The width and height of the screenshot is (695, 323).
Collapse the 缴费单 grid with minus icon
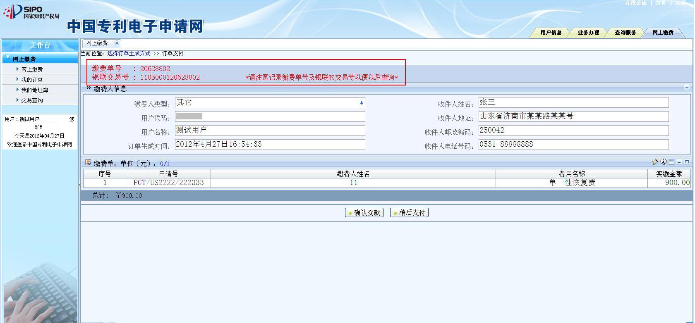tap(679, 162)
